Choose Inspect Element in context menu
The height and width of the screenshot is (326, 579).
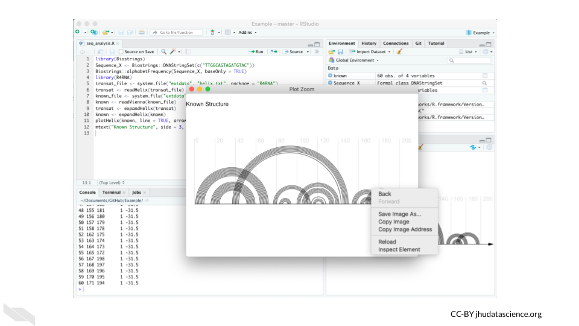[399, 249]
